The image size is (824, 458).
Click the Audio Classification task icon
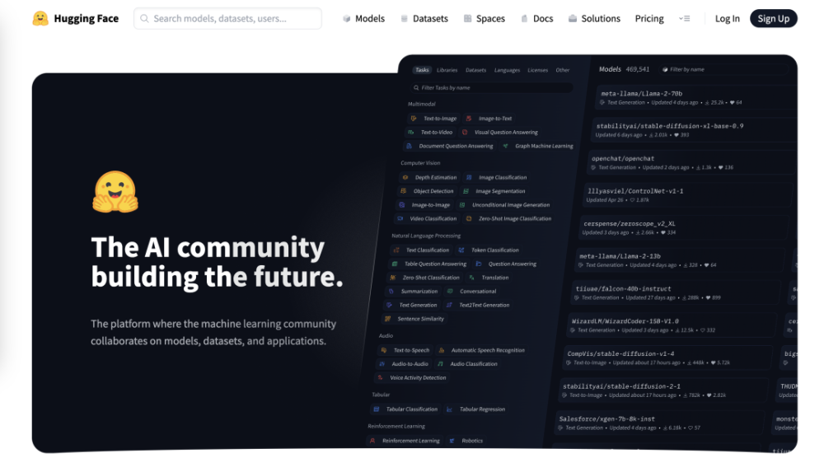coord(440,364)
